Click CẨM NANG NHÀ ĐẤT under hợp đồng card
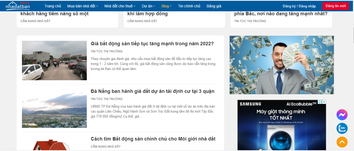The height and width of the screenshot is (151, 354). (142, 21)
